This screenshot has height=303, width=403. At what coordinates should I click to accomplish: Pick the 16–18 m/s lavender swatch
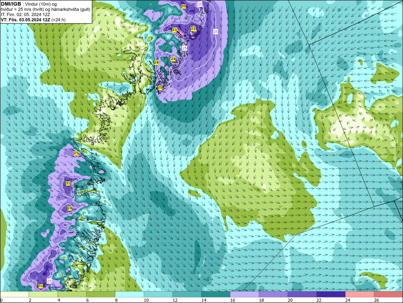pyautogui.click(x=245, y=294)
